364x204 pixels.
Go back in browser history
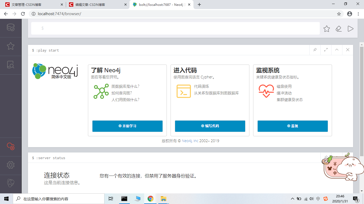point(6,14)
